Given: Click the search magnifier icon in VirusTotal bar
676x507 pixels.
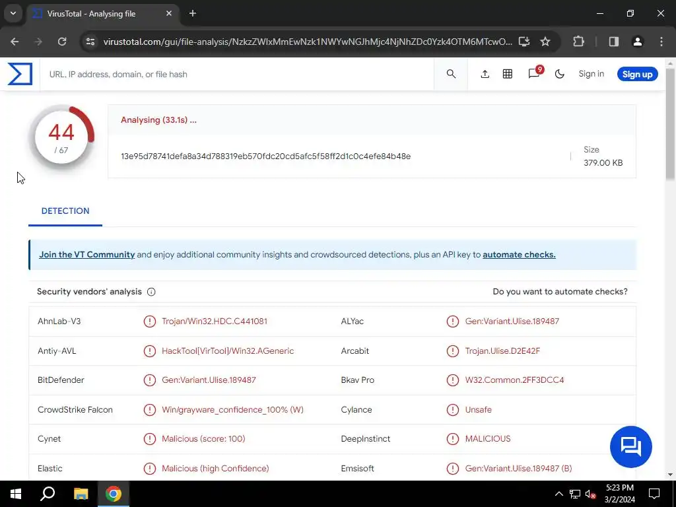Looking at the screenshot, I should [451, 74].
